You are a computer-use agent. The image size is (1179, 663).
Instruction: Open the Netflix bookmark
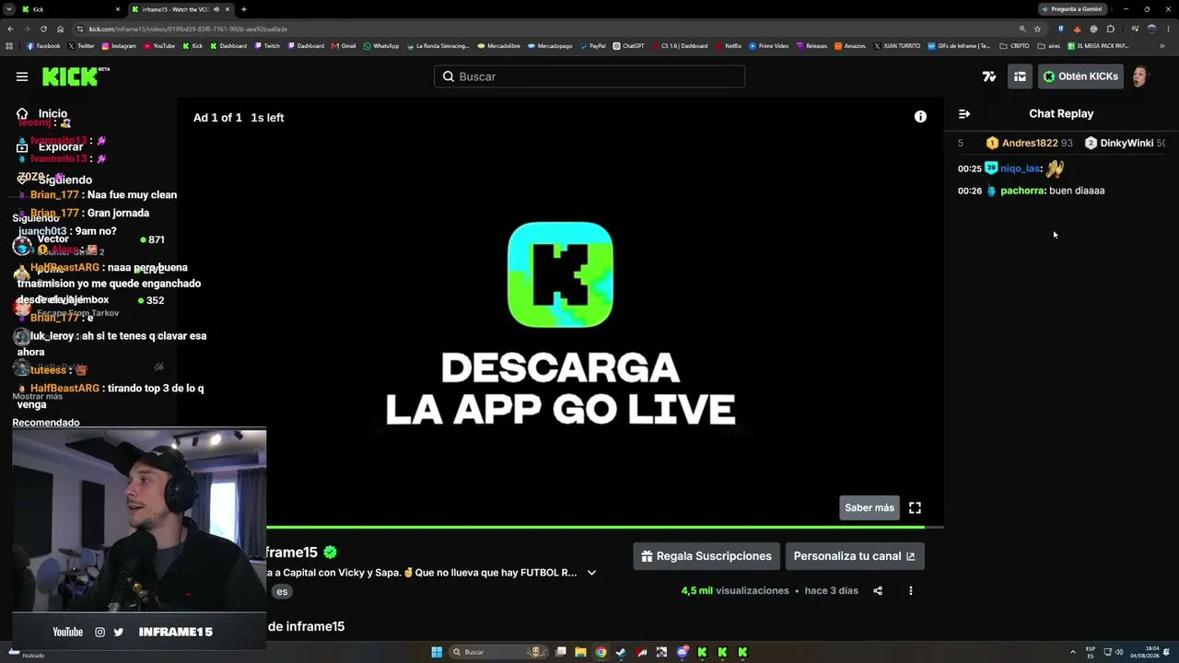[x=729, y=46]
